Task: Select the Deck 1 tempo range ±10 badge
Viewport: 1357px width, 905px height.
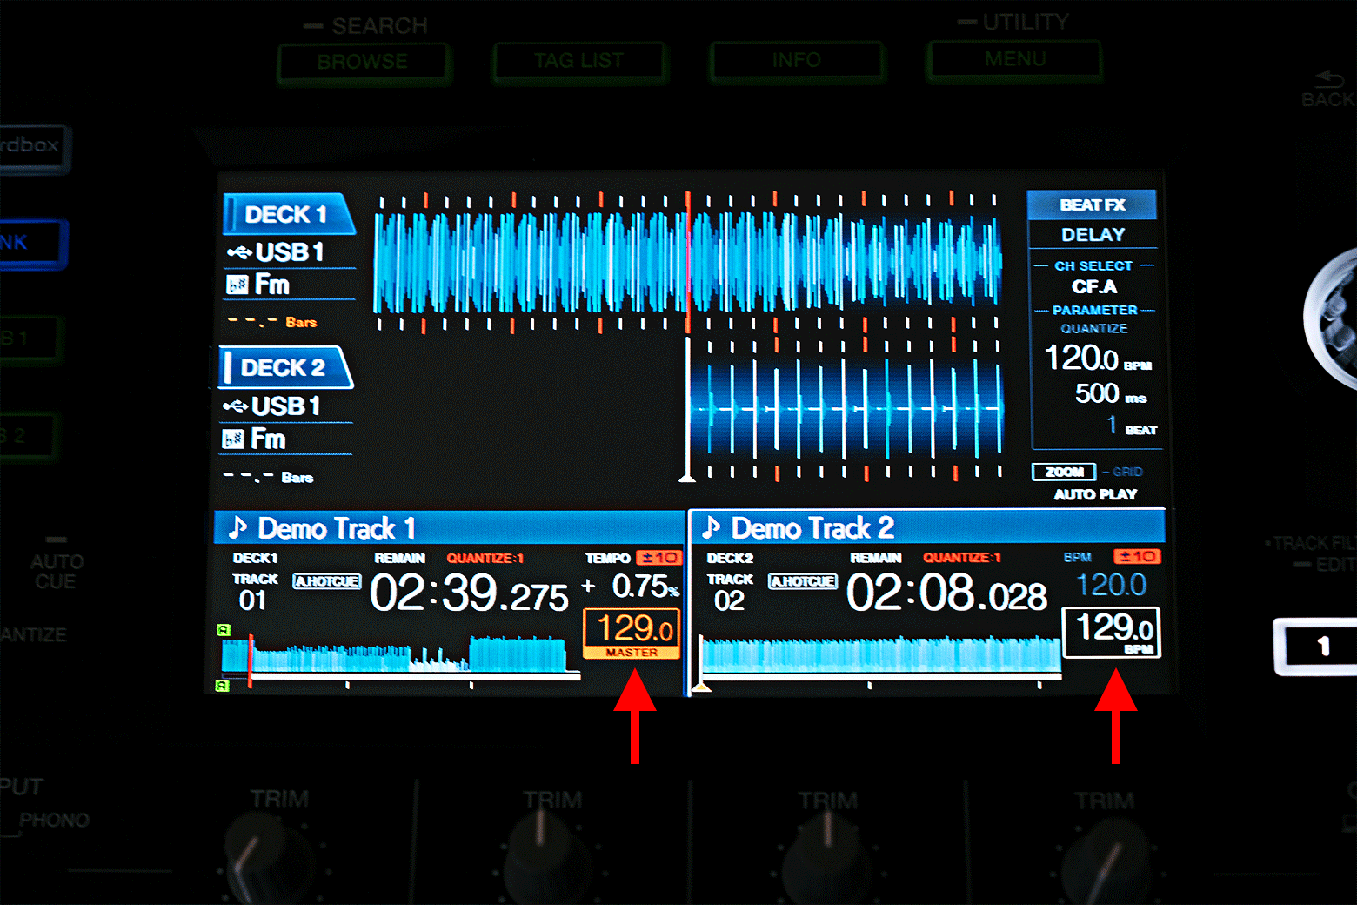Action: point(659,558)
